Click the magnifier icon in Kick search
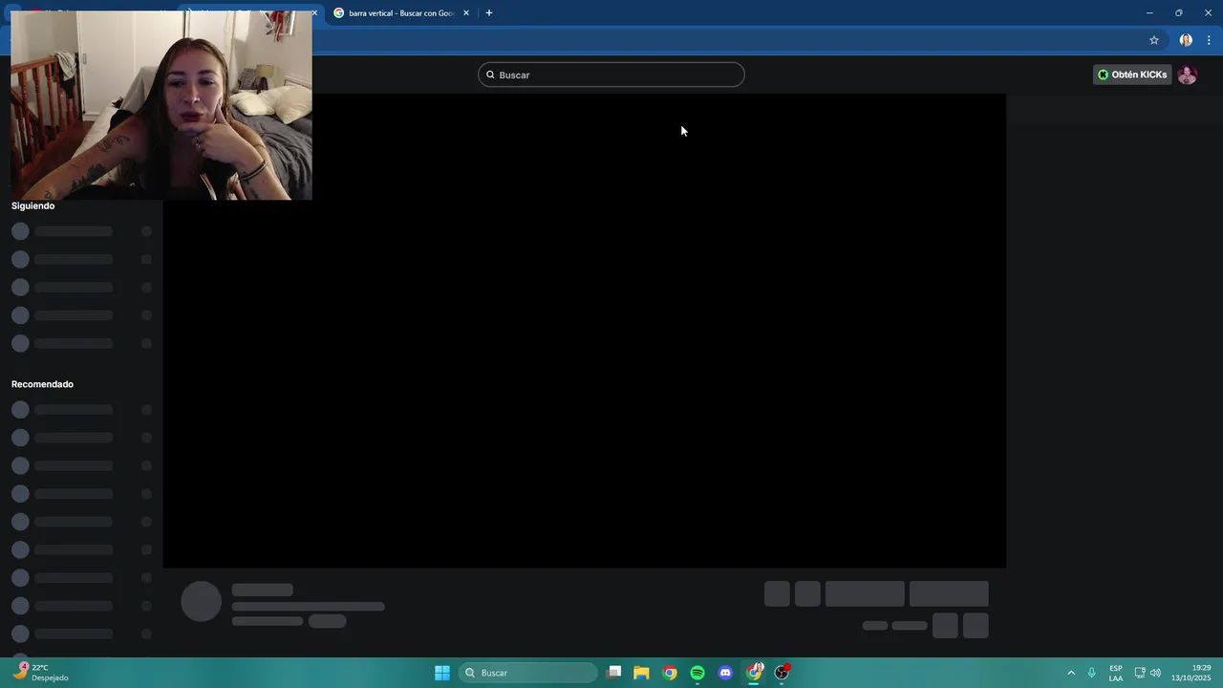 (x=490, y=75)
